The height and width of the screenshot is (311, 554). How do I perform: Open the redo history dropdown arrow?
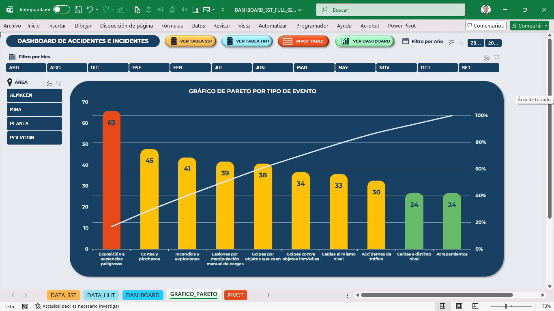(113, 10)
